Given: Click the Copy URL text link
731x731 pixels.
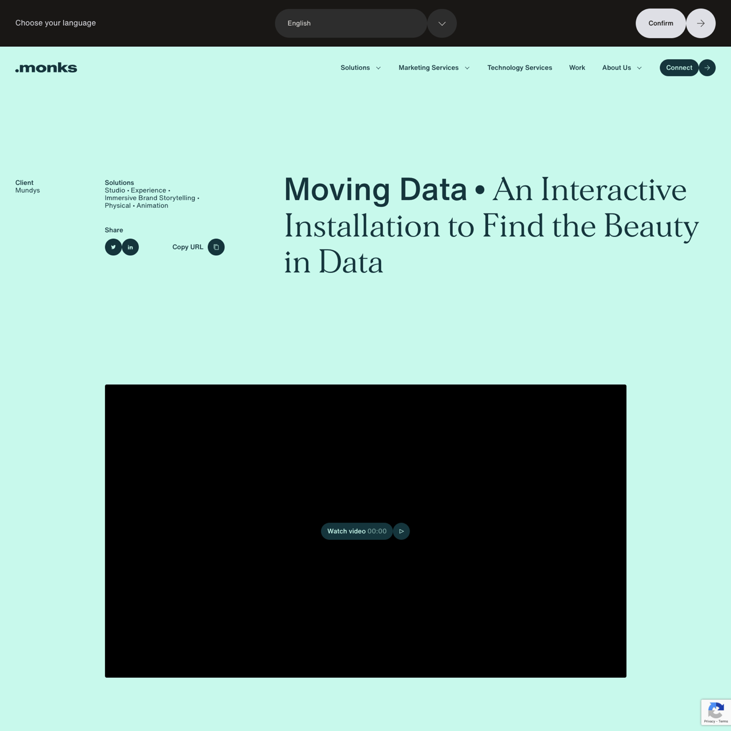Looking at the screenshot, I should [x=188, y=247].
